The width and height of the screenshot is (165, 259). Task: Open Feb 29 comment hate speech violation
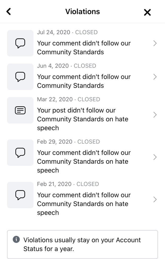(84, 161)
